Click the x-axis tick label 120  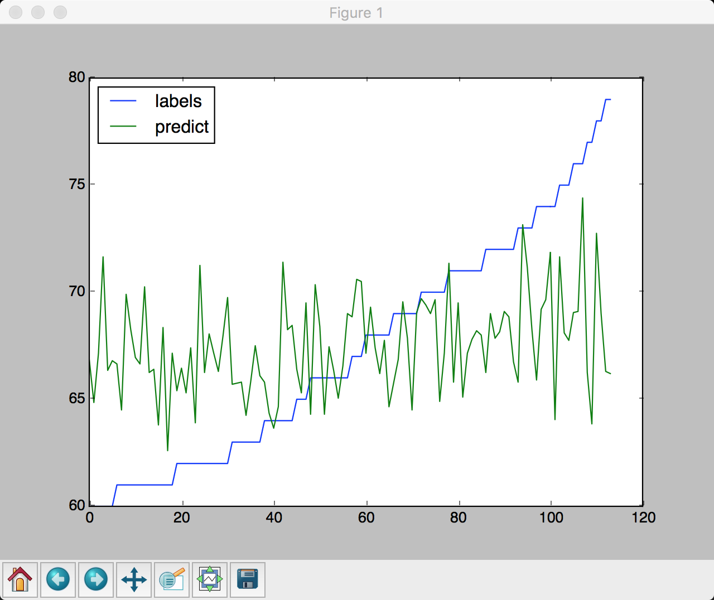point(643,518)
